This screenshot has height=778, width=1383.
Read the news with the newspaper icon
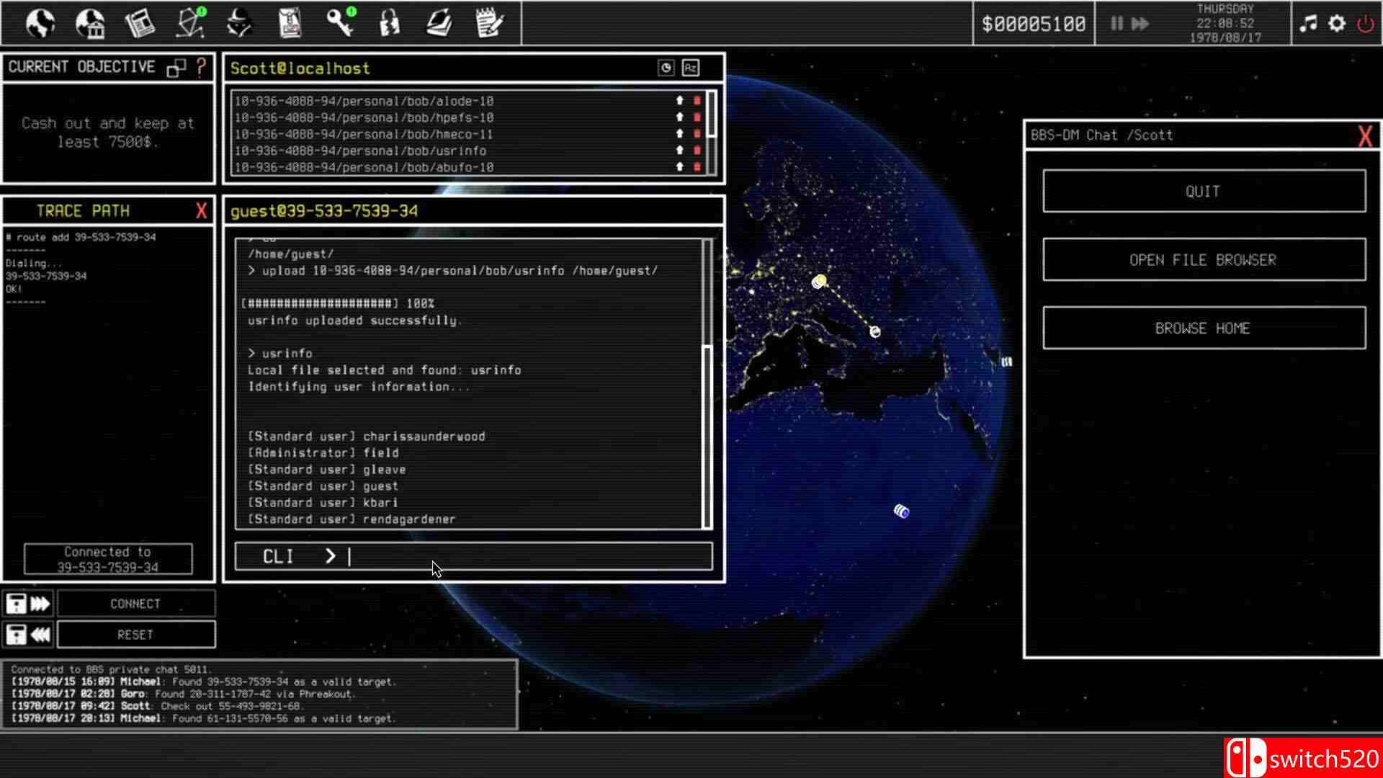(x=140, y=23)
